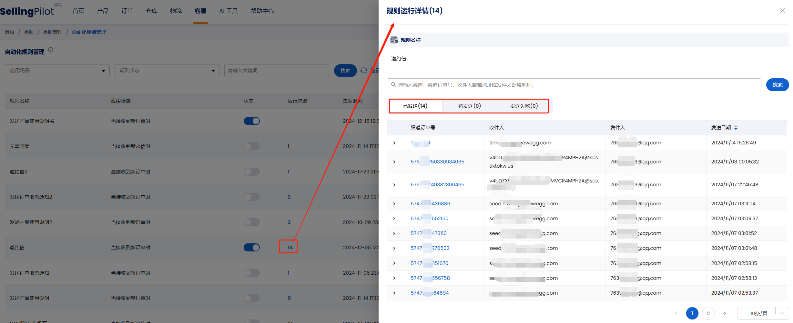Click the previous page arrow
Image resolution: width=793 pixels, height=323 pixels.
[676, 313]
